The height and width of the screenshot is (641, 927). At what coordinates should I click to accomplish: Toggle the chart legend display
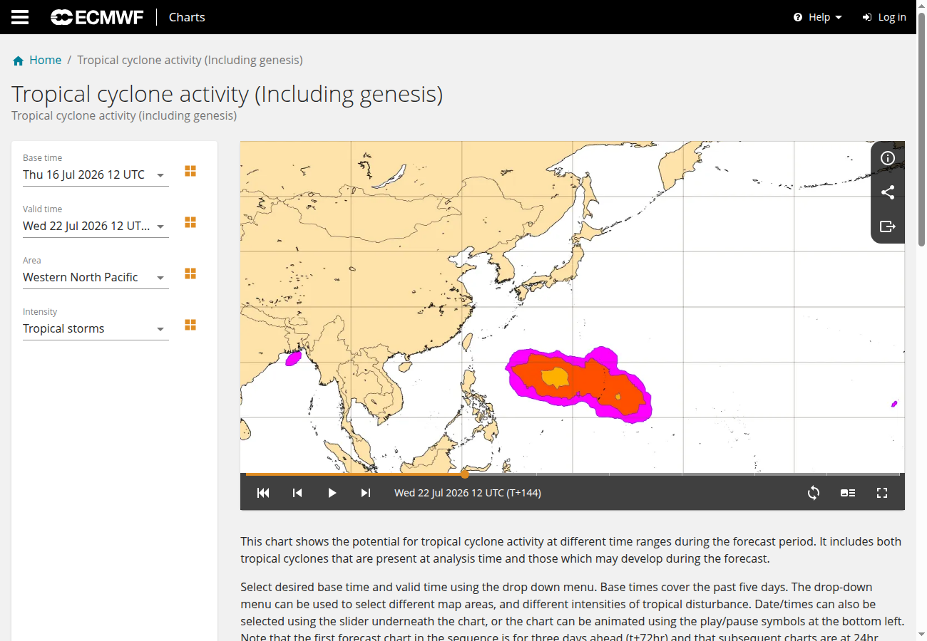point(848,493)
